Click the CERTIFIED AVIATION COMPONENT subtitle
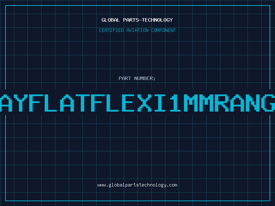275x206 pixels. click(x=137, y=30)
